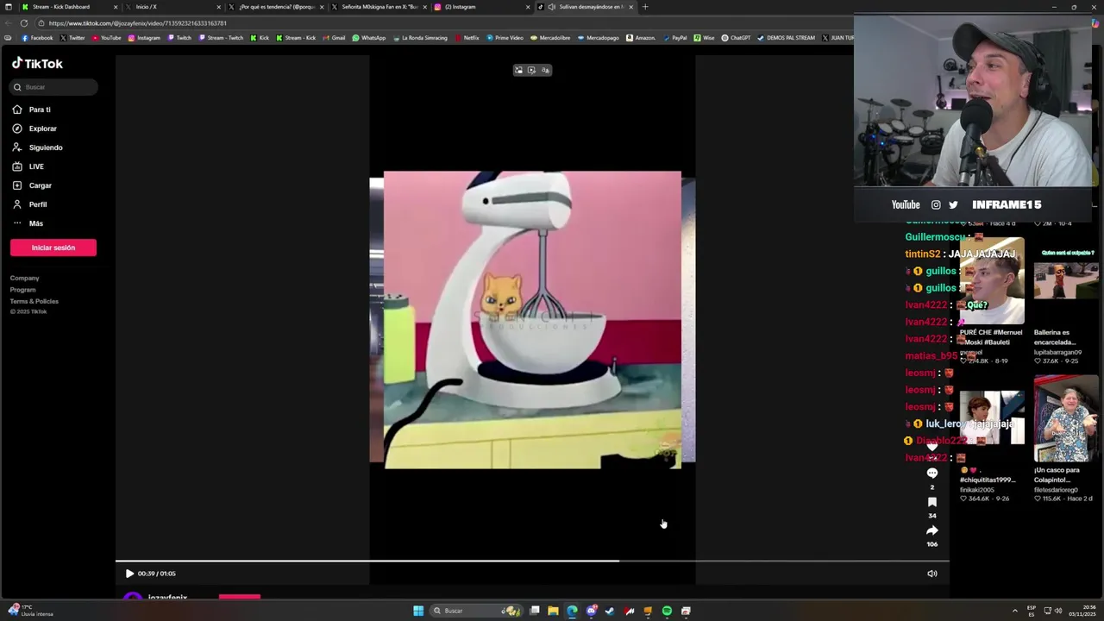Open the PayPal bookmark
Image resolution: width=1104 pixels, height=621 pixels.
[x=674, y=38]
